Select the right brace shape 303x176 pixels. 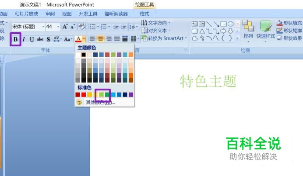tap(230, 38)
